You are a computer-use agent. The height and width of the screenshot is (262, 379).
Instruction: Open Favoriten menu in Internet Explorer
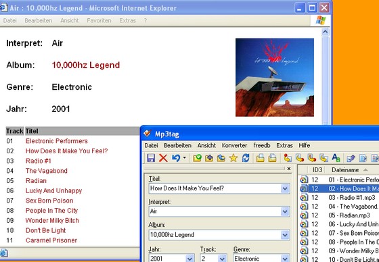(99, 21)
